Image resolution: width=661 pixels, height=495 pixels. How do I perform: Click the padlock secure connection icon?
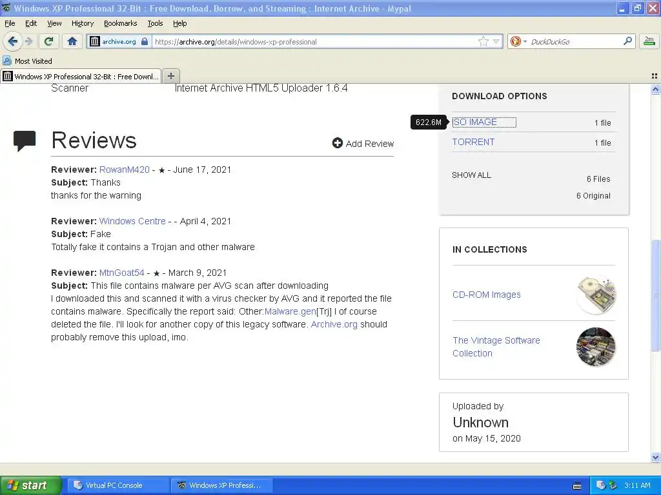145,41
